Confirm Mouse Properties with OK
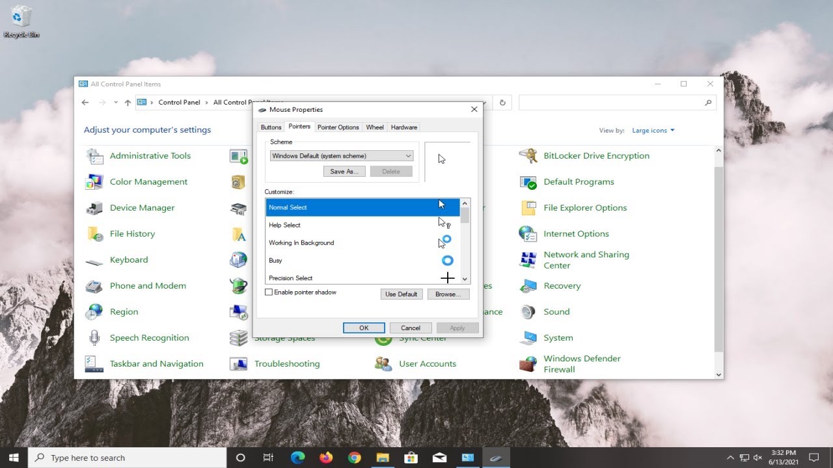The width and height of the screenshot is (833, 468). coord(364,328)
